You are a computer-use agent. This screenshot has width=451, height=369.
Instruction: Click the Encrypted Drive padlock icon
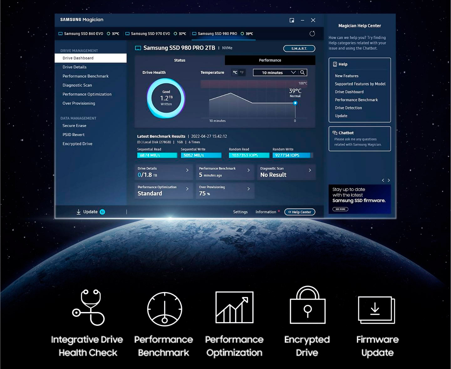coord(308,305)
